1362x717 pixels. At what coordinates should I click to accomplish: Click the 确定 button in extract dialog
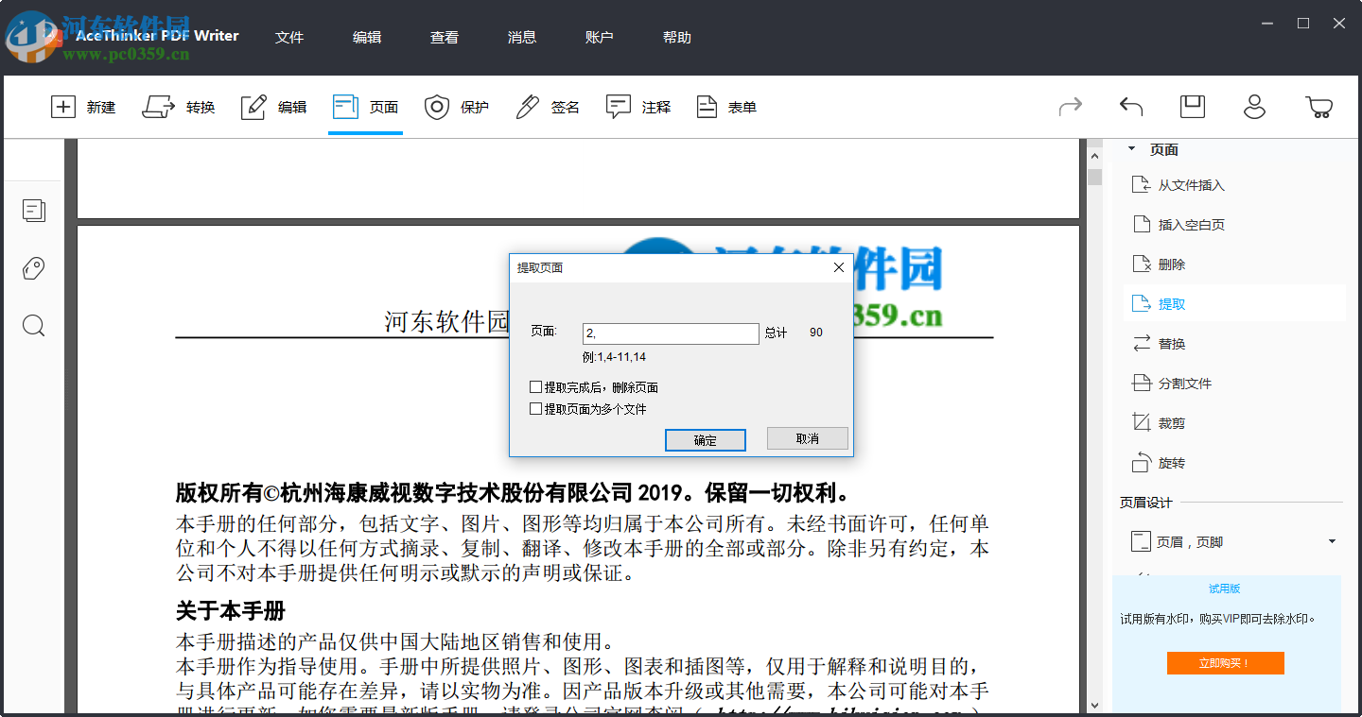[705, 439]
